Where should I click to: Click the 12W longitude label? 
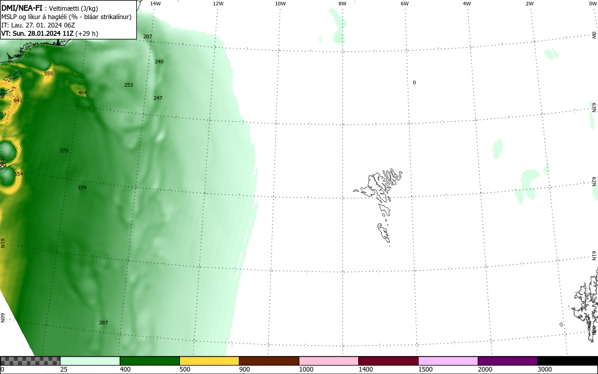coord(218,4)
